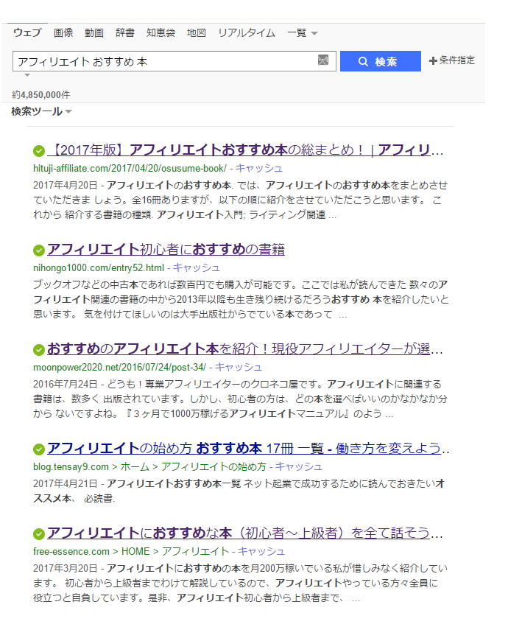Viewport: 522px width, 641px height.
Task: Open the 条件指定 link
Action: tap(457, 60)
